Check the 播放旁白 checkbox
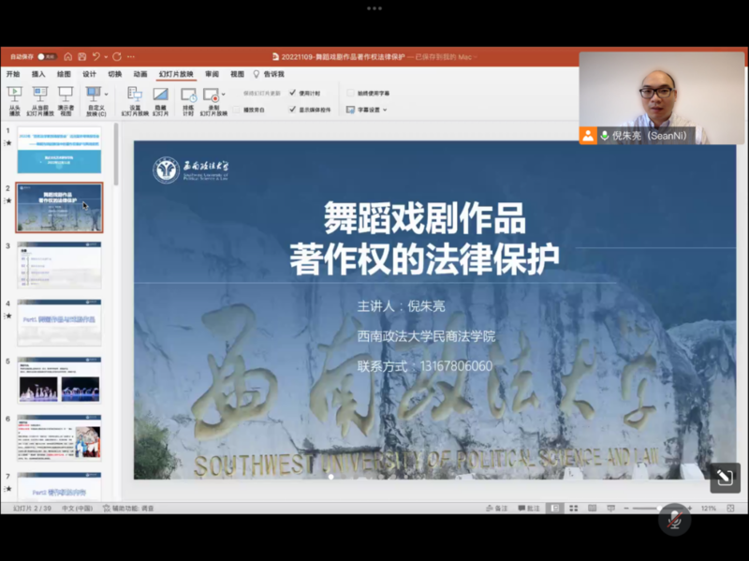The image size is (749, 561). point(237,110)
